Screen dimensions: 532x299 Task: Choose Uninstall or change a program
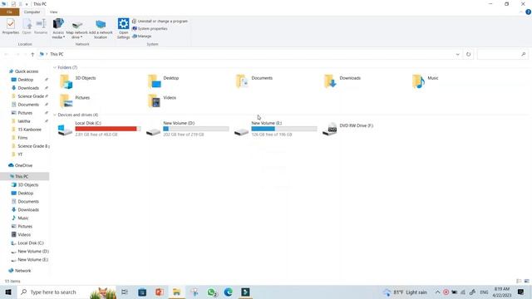point(160,21)
